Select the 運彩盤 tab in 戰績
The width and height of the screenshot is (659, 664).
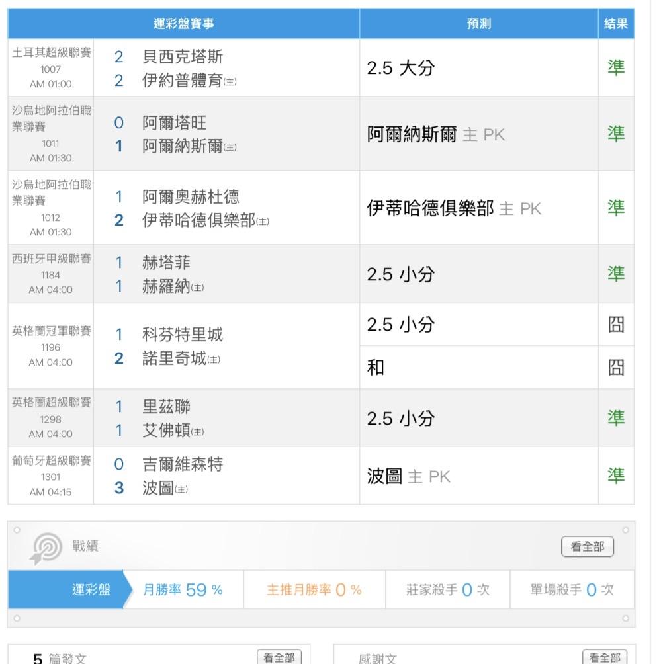pyautogui.click(x=91, y=589)
